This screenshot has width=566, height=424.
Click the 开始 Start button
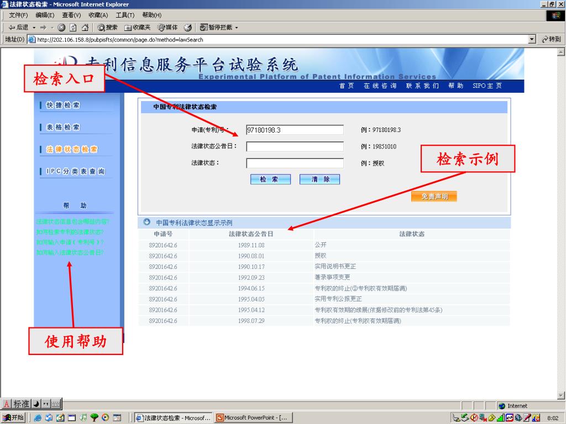(x=13, y=417)
